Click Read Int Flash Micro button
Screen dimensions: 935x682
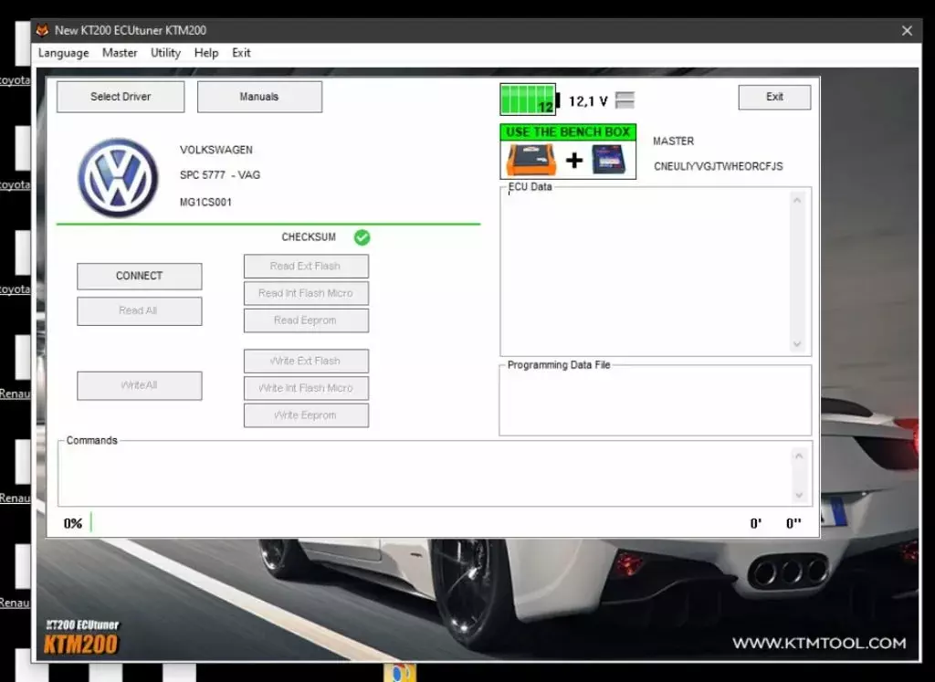[306, 293]
